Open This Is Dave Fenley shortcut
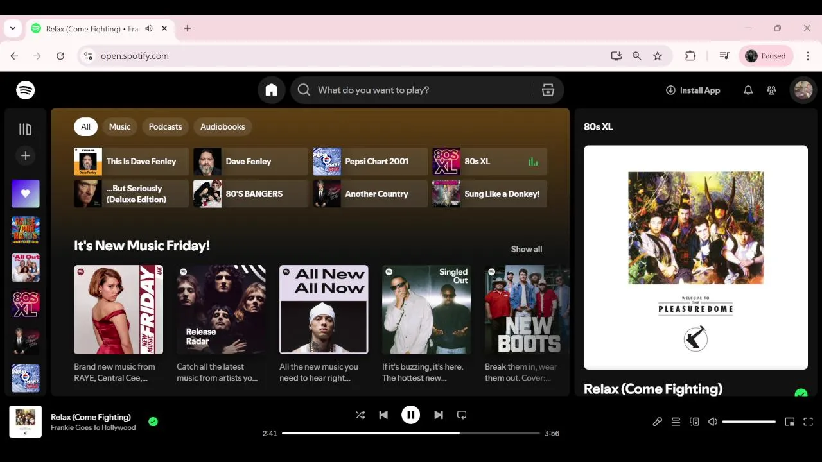The height and width of the screenshot is (462, 822). pyautogui.click(x=131, y=162)
